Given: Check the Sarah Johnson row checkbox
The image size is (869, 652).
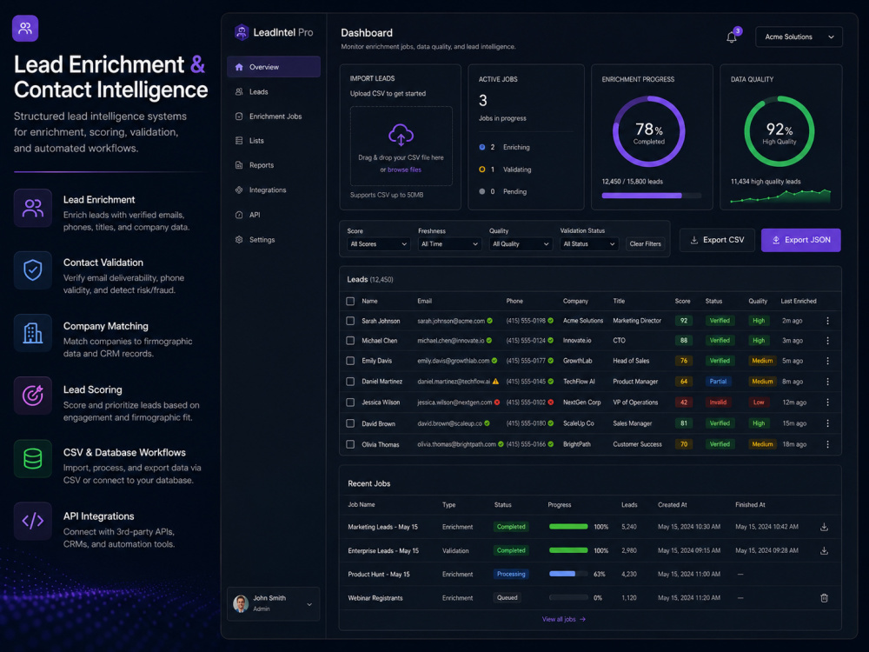Looking at the screenshot, I should click(350, 321).
